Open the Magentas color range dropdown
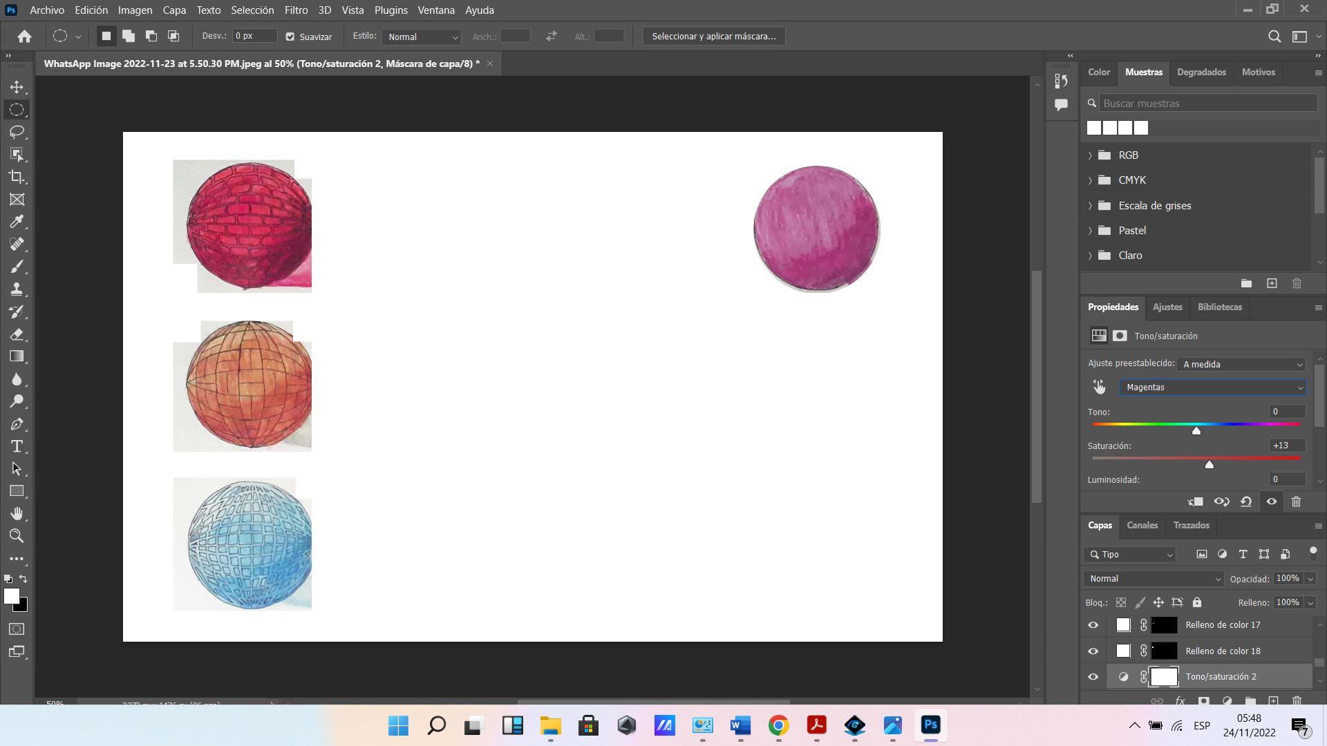 [1213, 388]
